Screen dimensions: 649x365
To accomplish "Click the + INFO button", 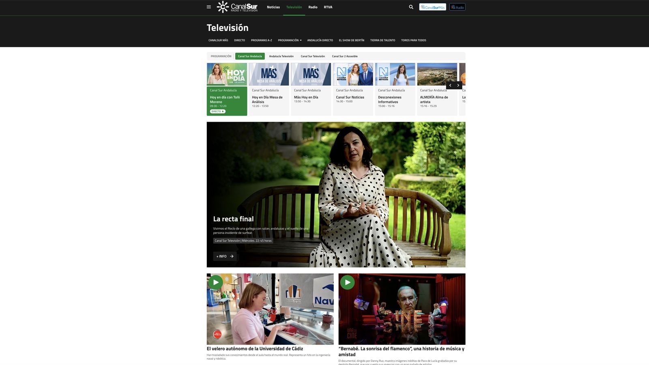I will [x=225, y=256].
